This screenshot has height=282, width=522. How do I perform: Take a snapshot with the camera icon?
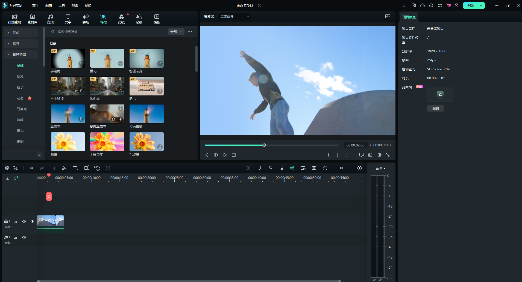pos(370,155)
